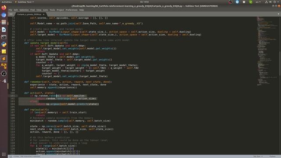281x158 pixels.
Task: Open OBS Studio from the dock
Action: [x=4, y=73]
